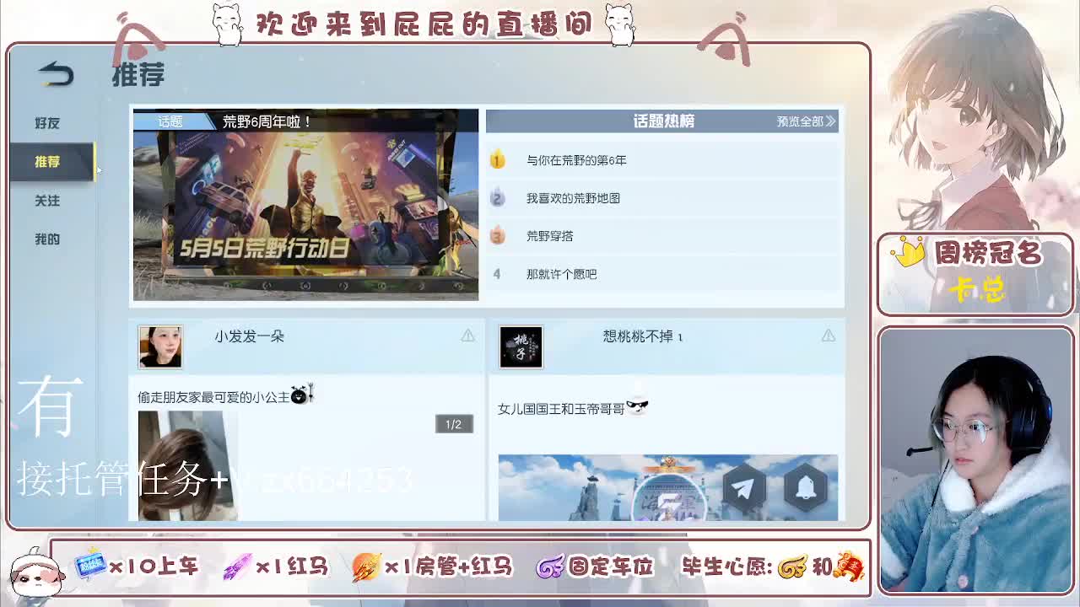1080x607 pixels.
Task: Switch to the 关注 sidebar tab
Action: click(x=47, y=201)
